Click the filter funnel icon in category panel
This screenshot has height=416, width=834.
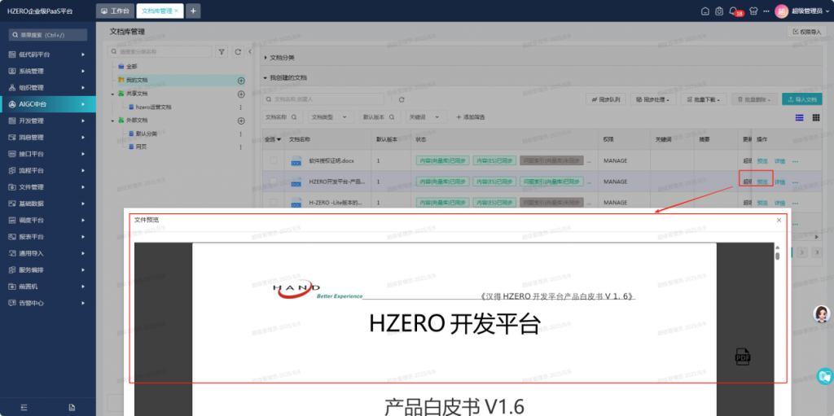click(222, 51)
